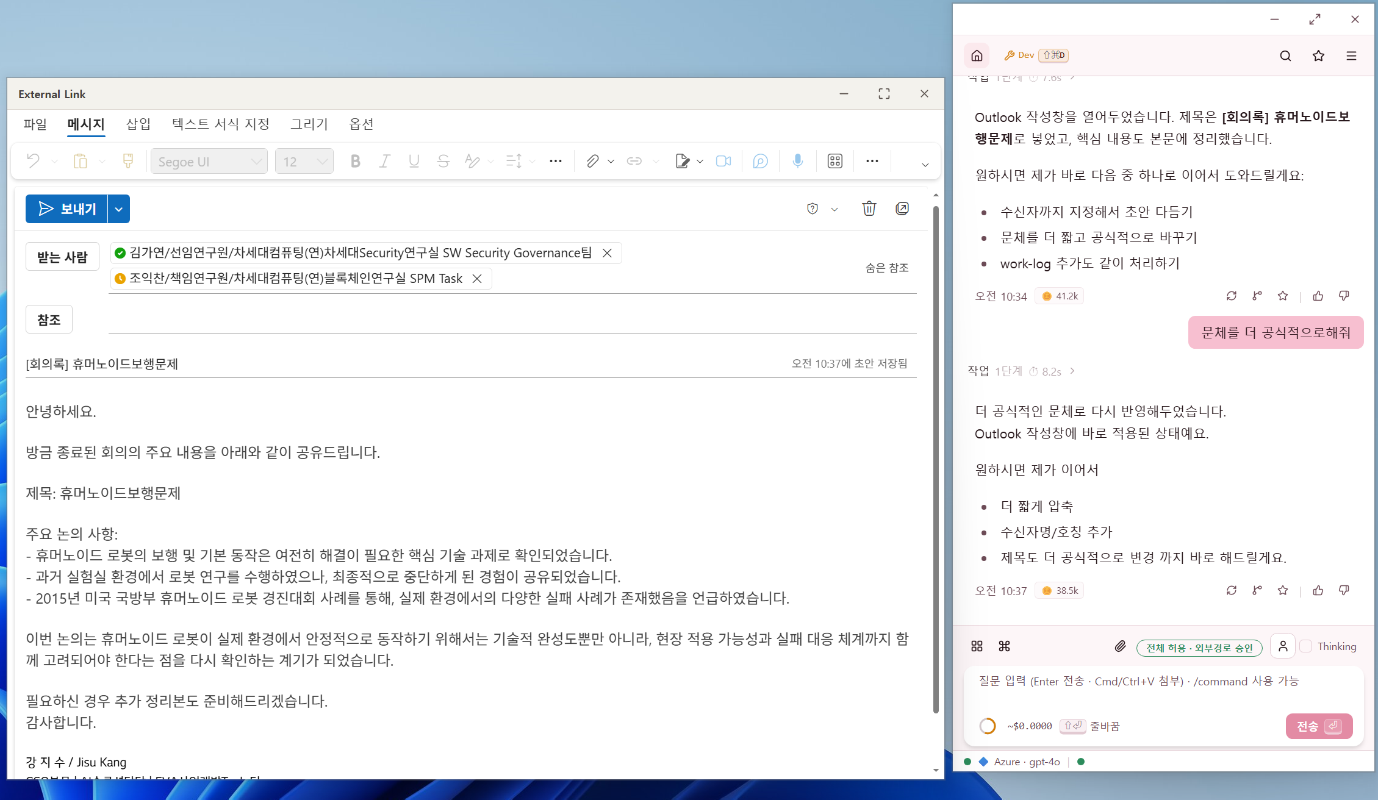Click the attach paperclip in chat input

[1120, 646]
